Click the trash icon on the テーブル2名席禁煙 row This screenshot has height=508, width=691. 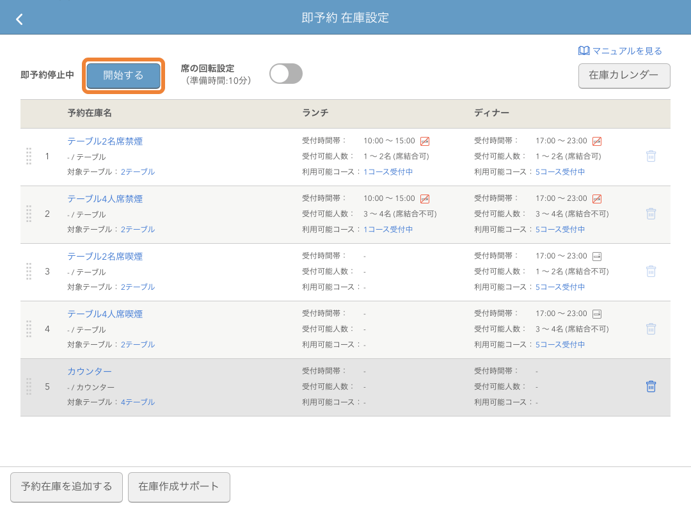tap(651, 155)
